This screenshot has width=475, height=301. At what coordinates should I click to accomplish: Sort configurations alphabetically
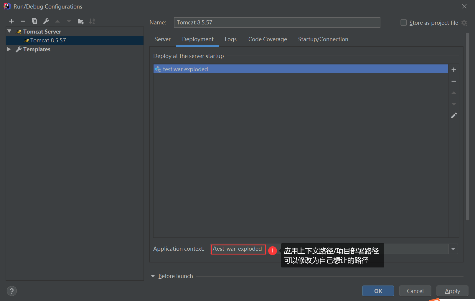pyautogui.click(x=92, y=21)
